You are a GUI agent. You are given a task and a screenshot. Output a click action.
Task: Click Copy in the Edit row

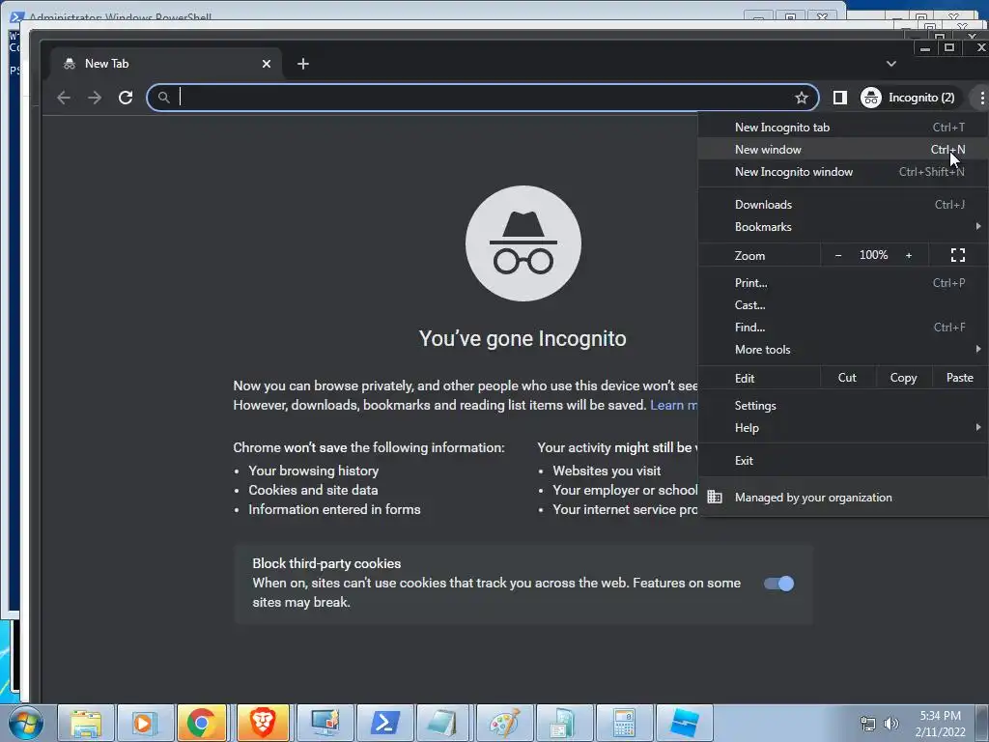[903, 378]
